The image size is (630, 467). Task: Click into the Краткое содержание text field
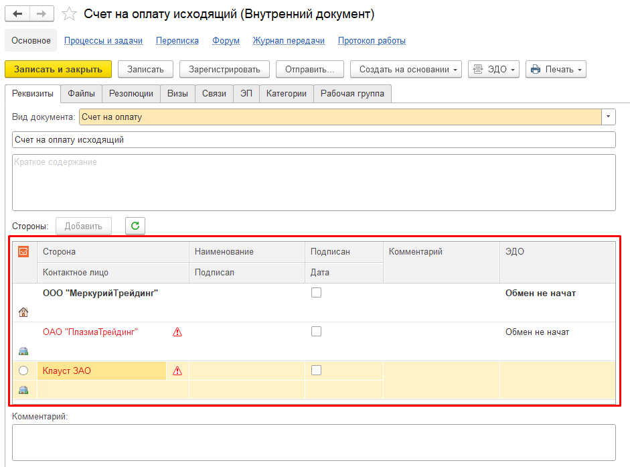pyautogui.click(x=313, y=182)
